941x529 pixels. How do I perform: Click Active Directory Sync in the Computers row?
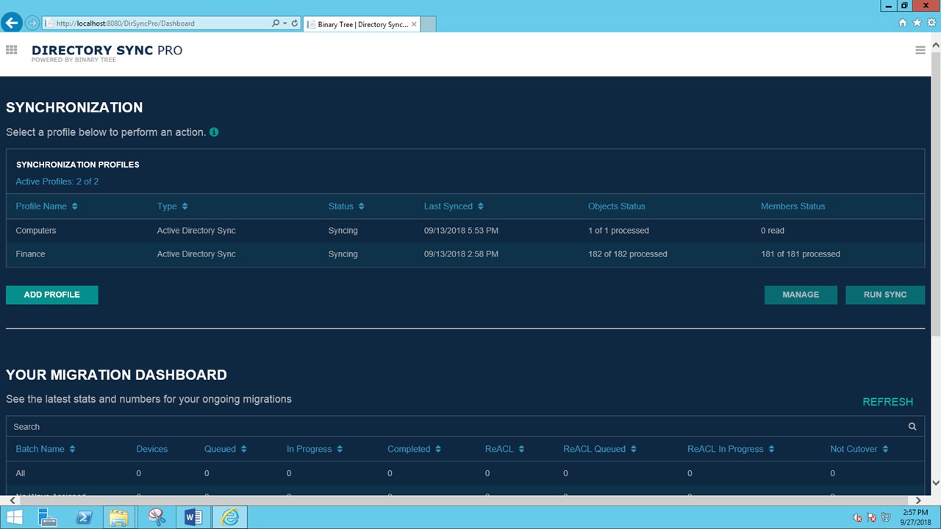(196, 231)
